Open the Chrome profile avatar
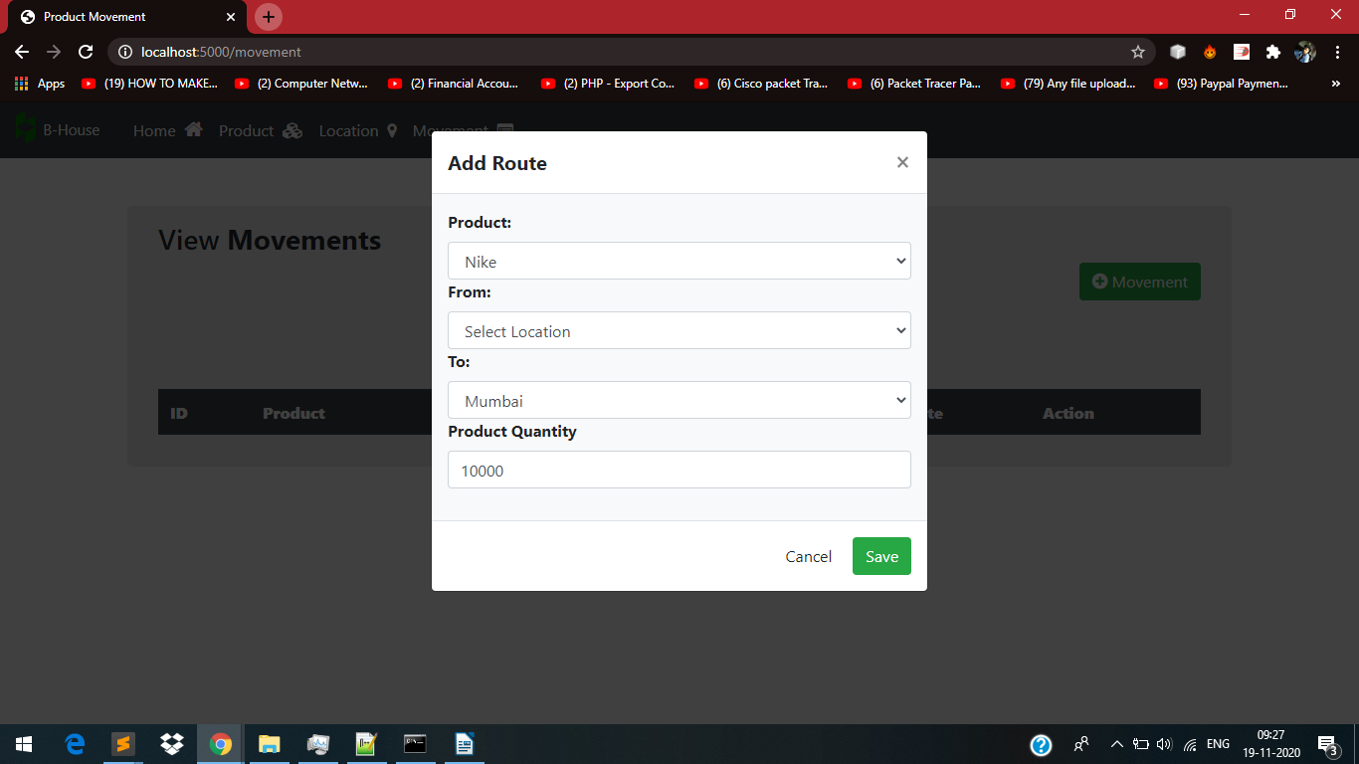This screenshot has width=1359, height=764. [1305, 52]
